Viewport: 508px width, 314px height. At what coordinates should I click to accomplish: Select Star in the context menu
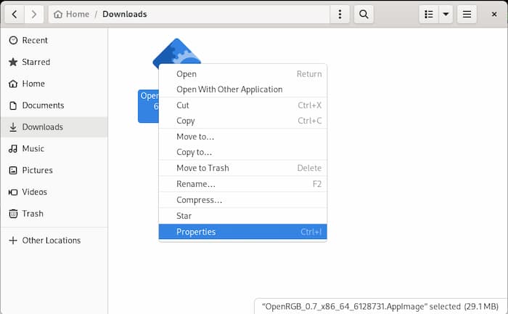point(242,216)
